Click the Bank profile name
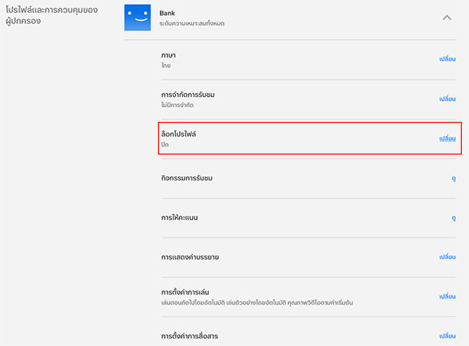The image size is (469, 346). pyautogui.click(x=167, y=13)
